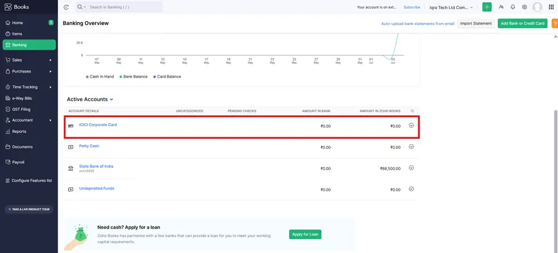558x253 pixels.
Task: Toggle Bank Balance legend series
Action: tap(133, 77)
